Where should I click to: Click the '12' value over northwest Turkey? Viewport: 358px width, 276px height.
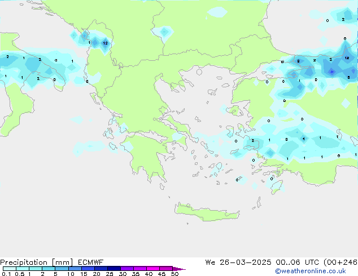pos(347,58)
